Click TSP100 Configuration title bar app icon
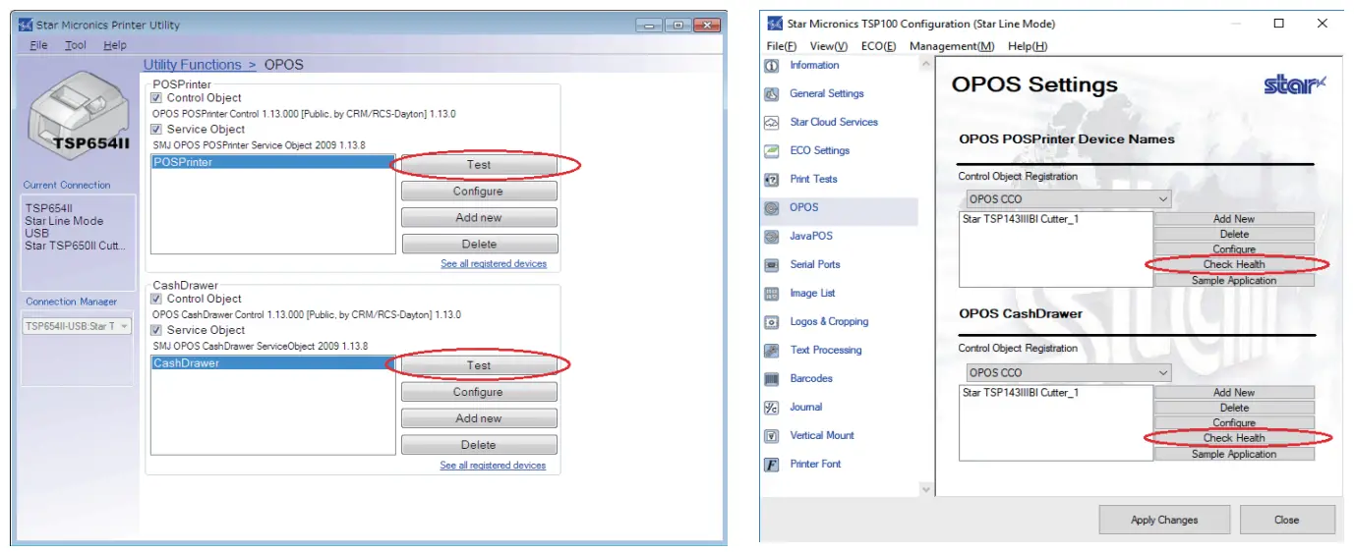1354x552 pixels. point(774,24)
